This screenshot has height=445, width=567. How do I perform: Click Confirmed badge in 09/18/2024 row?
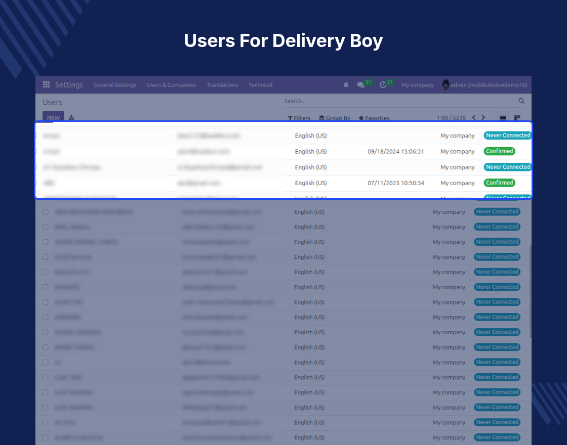(x=499, y=151)
